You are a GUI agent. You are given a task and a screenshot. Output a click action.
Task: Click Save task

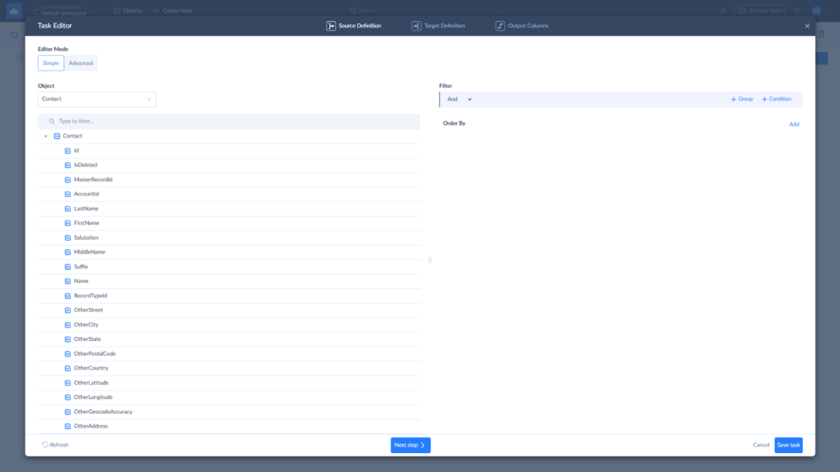coord(789,445)
